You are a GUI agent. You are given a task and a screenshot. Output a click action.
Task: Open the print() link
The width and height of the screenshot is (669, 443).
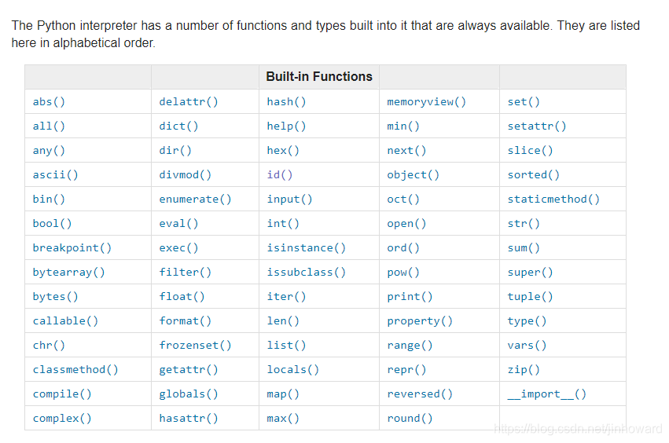410,296
